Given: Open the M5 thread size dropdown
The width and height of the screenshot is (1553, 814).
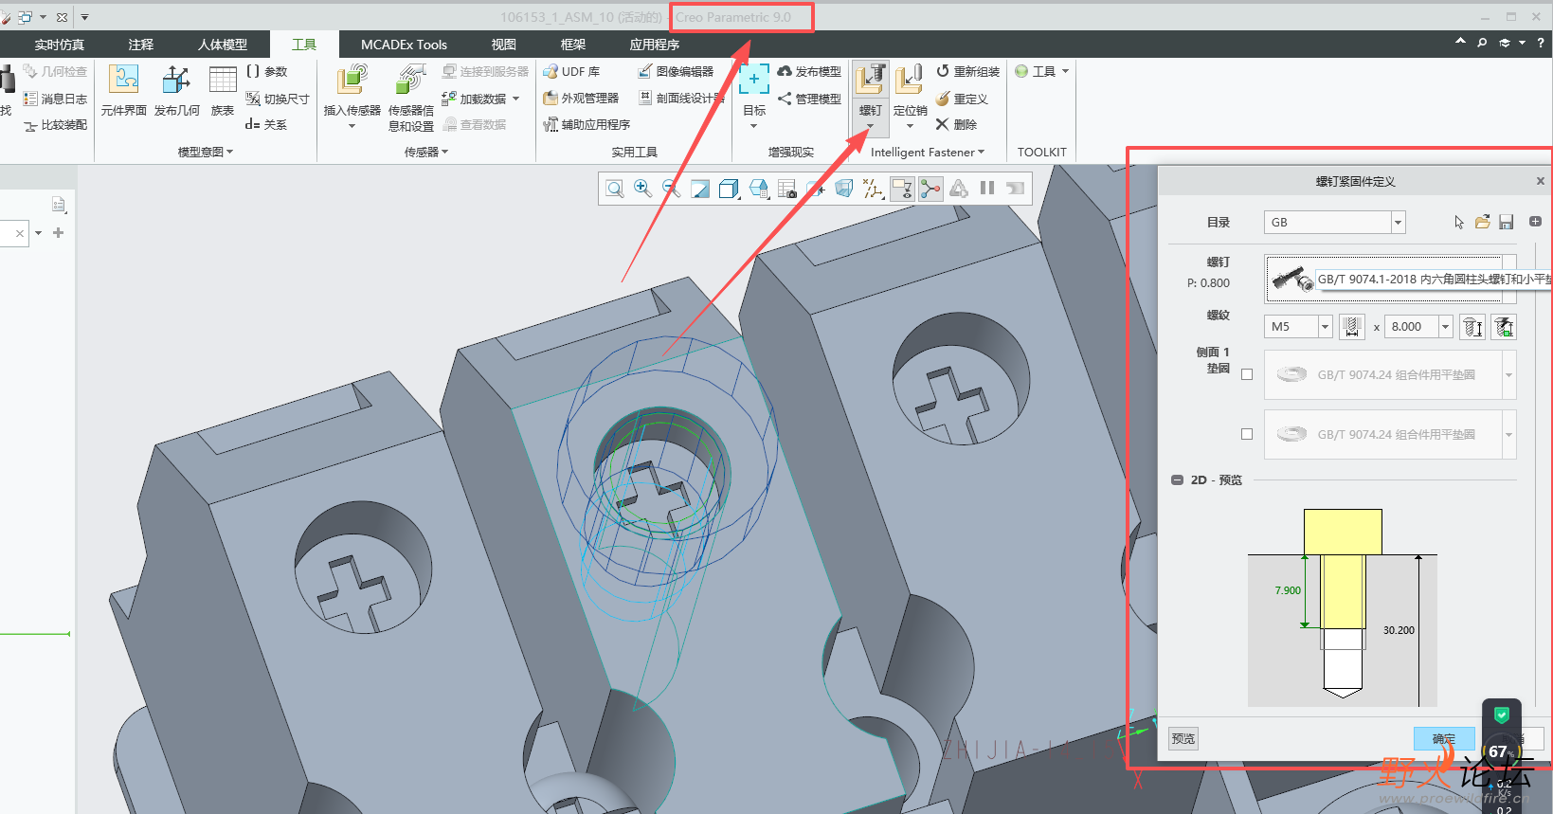Looking at the screenshot, I should pos(1326,327).
